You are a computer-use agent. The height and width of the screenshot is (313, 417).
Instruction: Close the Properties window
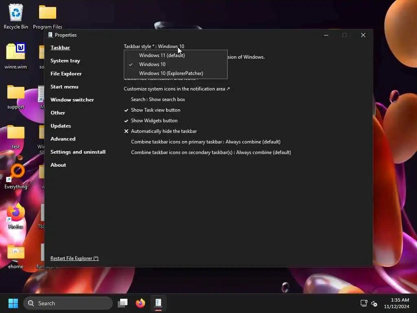click(363, 35)
